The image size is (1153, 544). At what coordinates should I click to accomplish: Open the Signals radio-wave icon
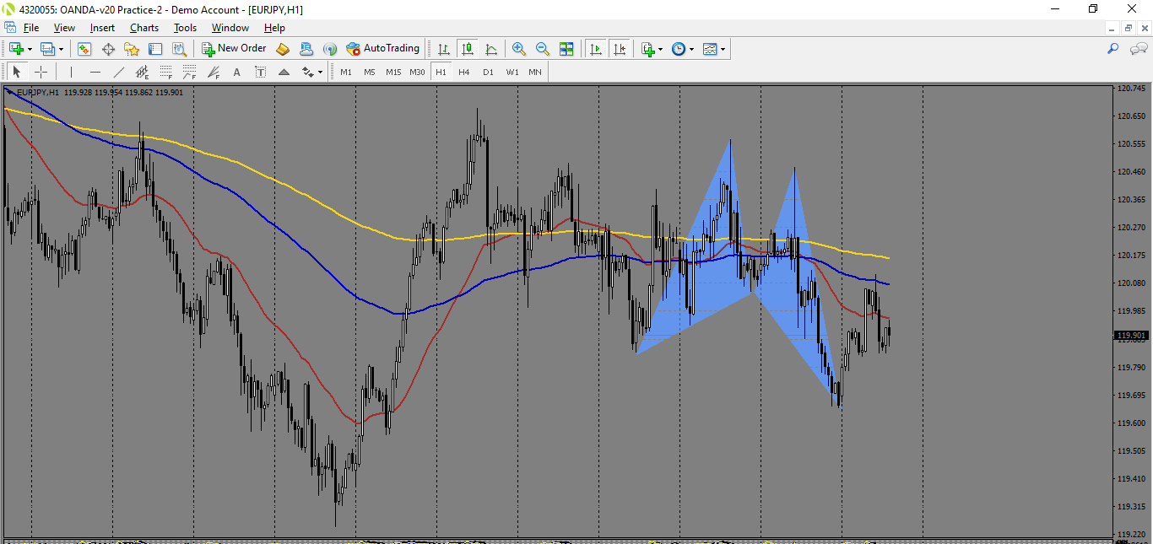click(330, 49)
